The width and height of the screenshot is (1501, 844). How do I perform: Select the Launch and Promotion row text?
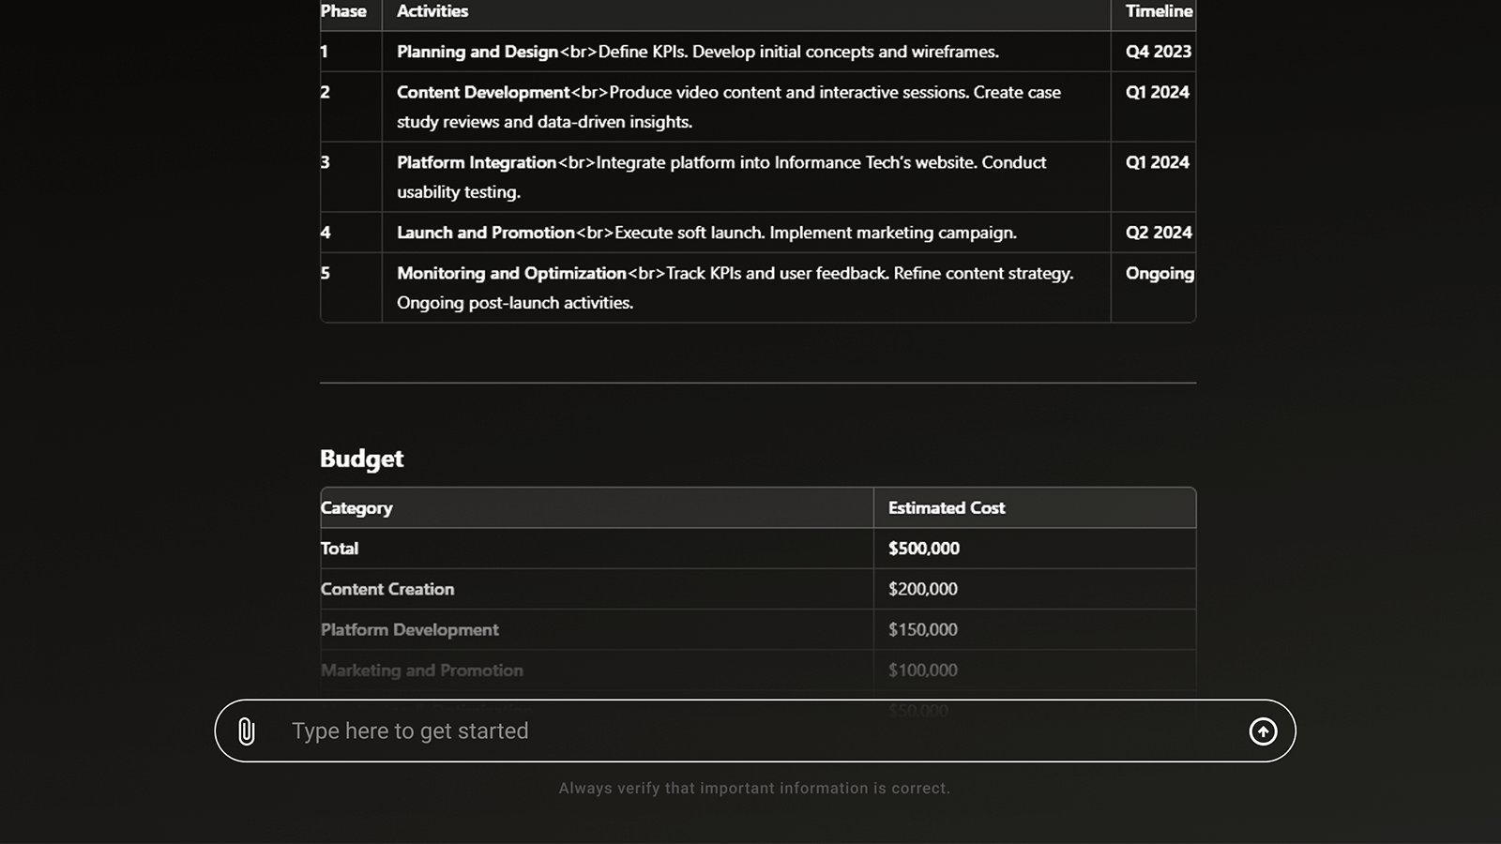[x=706, y=233]
